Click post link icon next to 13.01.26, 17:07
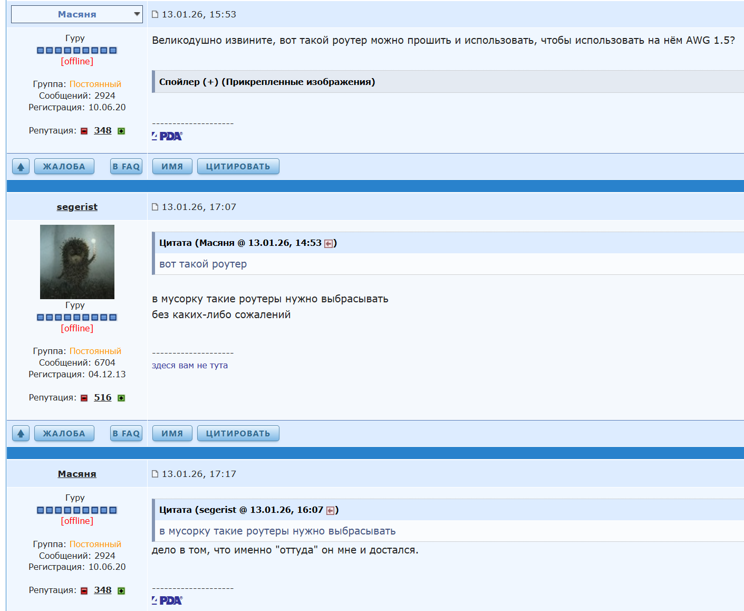The width and height of the screenshot is (744, 611). click(x=155, y=207)
